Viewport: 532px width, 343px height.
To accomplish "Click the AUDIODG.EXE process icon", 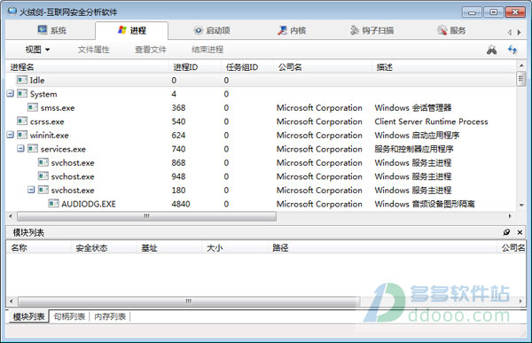I will pyautogui.click(x=53, y=204).
